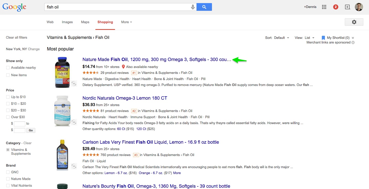Check Nature Made brand filter
Viewport: 369px width, 189px height.
[8, 179]
